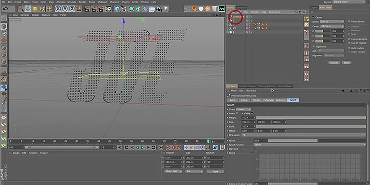Click the search icon in Objects panel
The height and width of the screenshot is (185, 370).
297,12
